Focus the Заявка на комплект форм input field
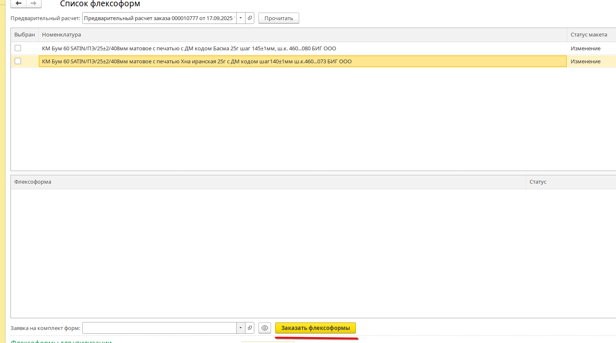The image size is (616, 343). pyautogui.click(x=159, y=328)
